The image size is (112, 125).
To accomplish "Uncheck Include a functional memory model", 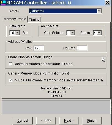I will coord(10,80).
